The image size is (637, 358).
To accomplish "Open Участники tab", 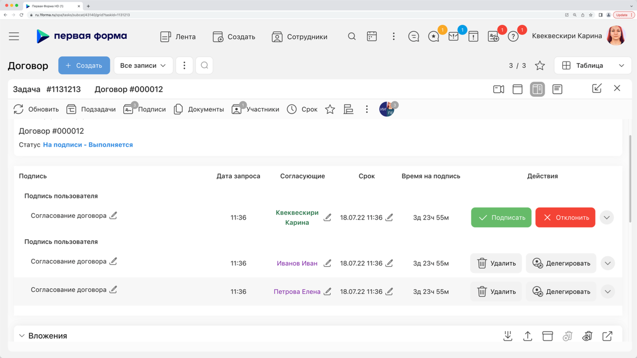I will (255, 109).
